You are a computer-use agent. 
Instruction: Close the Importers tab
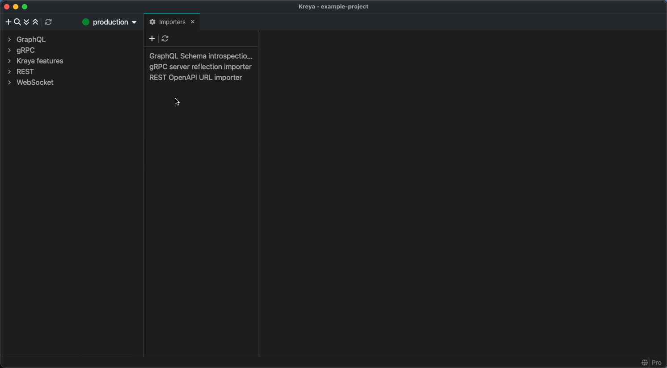point(193,22)
